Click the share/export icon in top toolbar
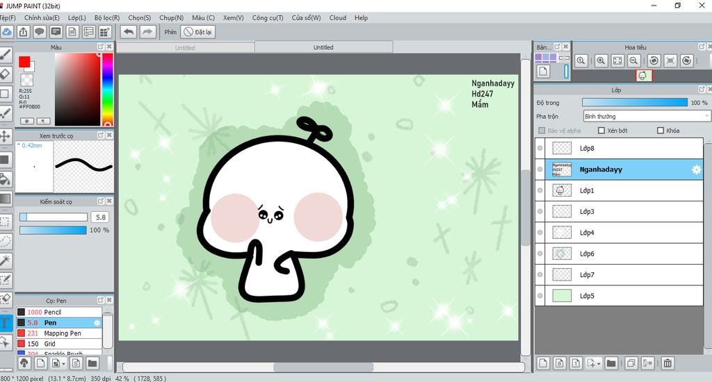Viewport: 712px width, 382px height. (x=23, y=32)
